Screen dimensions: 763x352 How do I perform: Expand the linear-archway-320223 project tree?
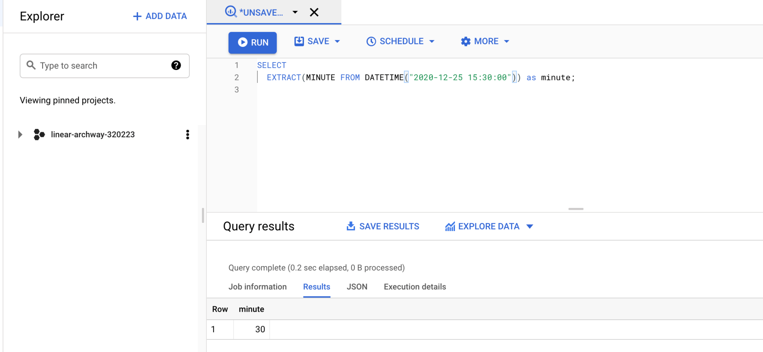tap(20, 134)
